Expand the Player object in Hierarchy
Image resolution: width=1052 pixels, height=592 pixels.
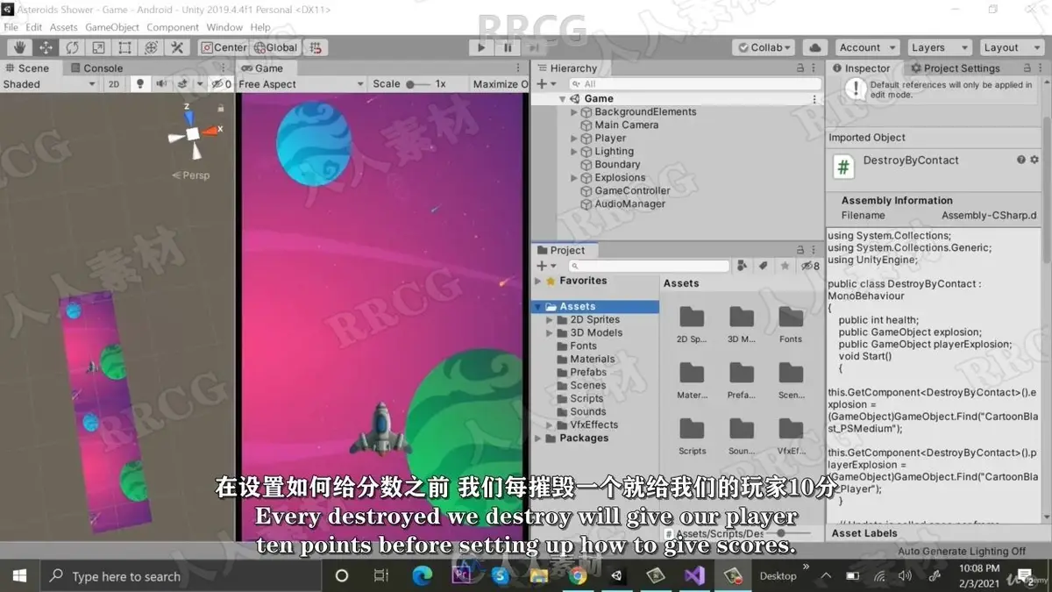[x=574, y=139]
